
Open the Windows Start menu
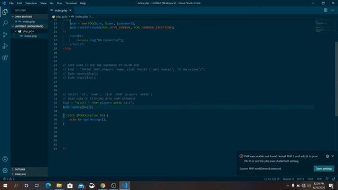pyautogui.click(x=5, y=185)
